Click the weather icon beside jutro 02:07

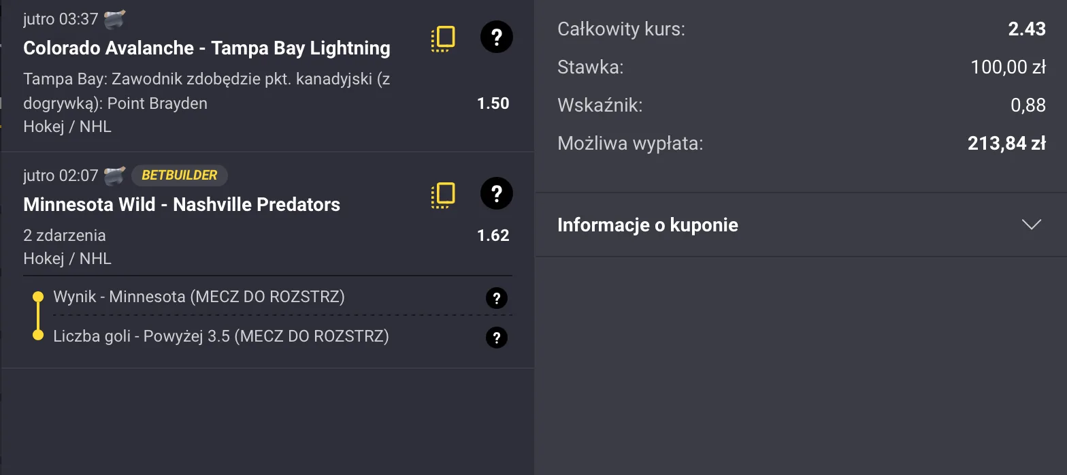pos(114,175)
